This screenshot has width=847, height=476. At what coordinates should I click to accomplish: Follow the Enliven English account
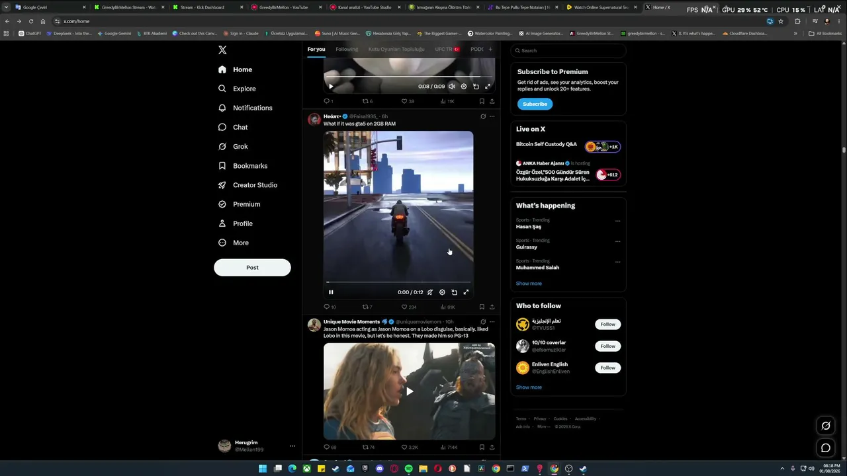tap(608, 368)
